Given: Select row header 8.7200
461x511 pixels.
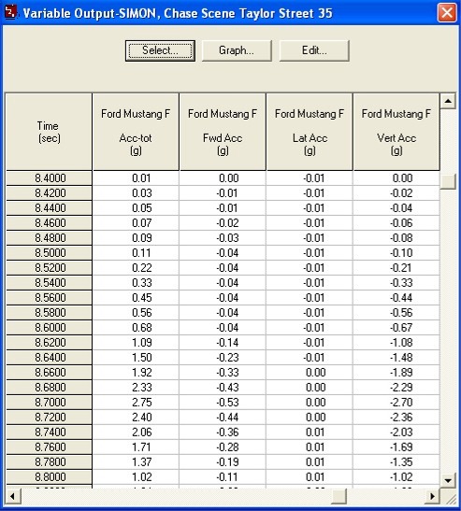Looking at the screenshot, I should [49, 418].
